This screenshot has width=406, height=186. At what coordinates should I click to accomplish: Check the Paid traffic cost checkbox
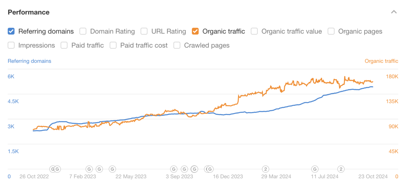point(113,45)
